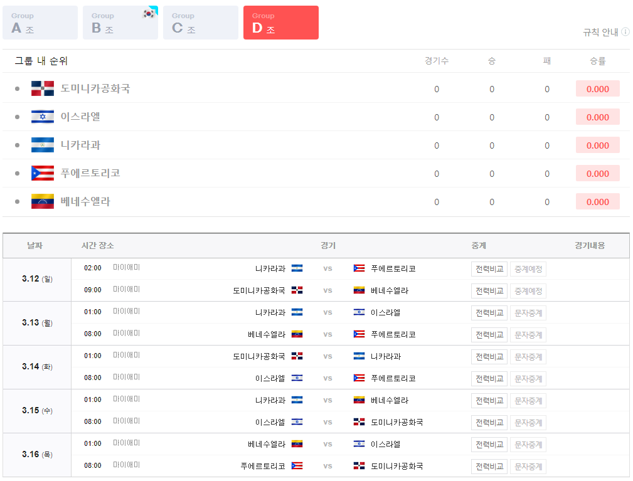Click Dominican flag in 3.12 09:00 match
Image resolution: width=633 pixels, height=481 pixels.
297,290
